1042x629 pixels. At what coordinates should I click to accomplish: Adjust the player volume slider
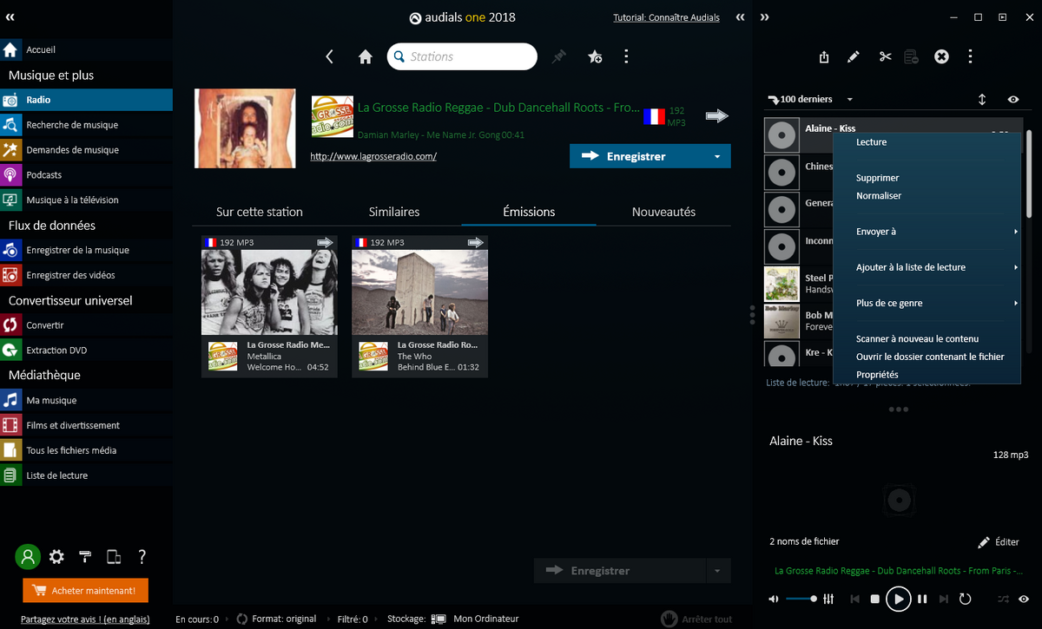click(801, 599)
